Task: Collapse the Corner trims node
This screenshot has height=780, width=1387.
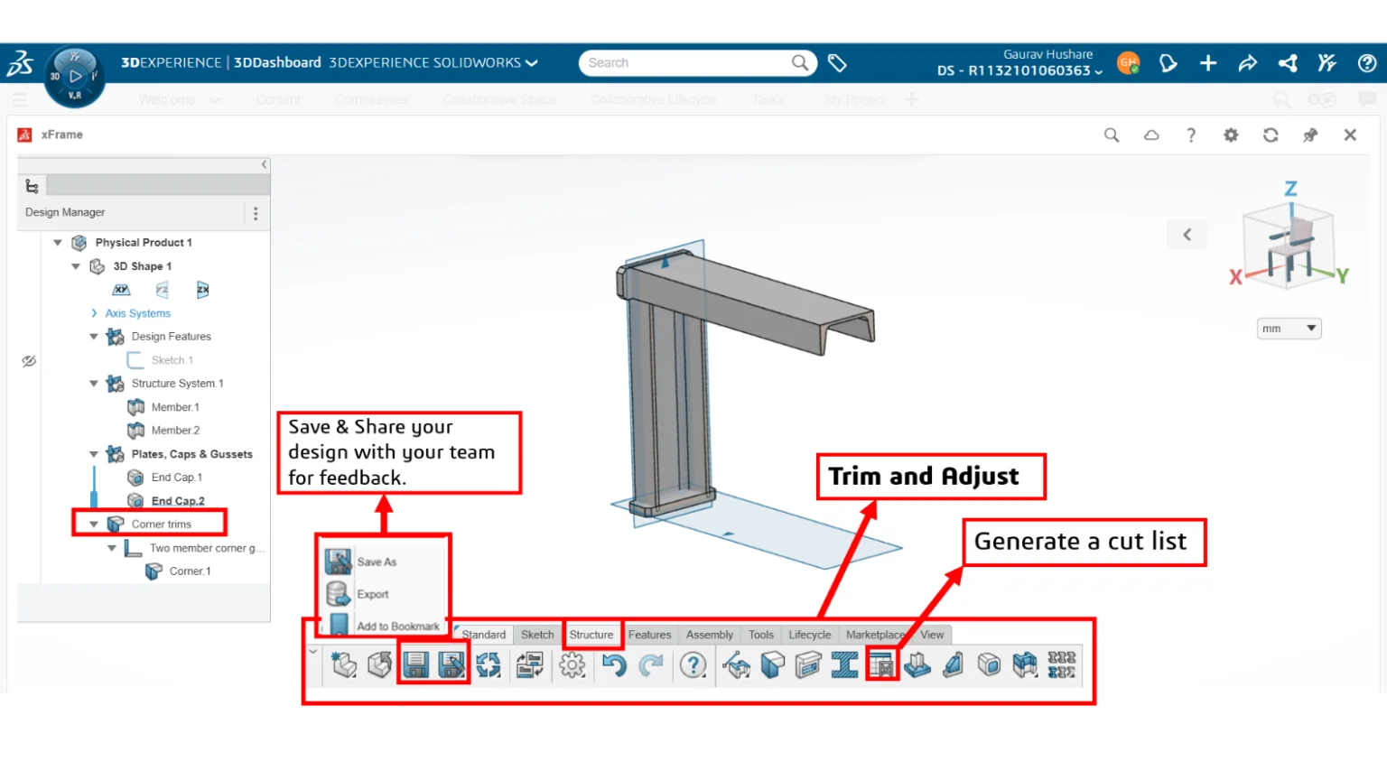Action: (94, 525)
